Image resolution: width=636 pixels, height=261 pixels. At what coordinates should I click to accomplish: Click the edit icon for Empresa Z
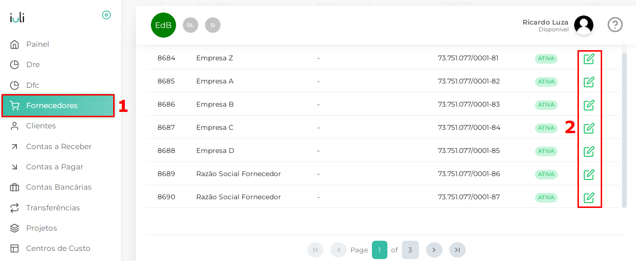(x=589, y=59)
